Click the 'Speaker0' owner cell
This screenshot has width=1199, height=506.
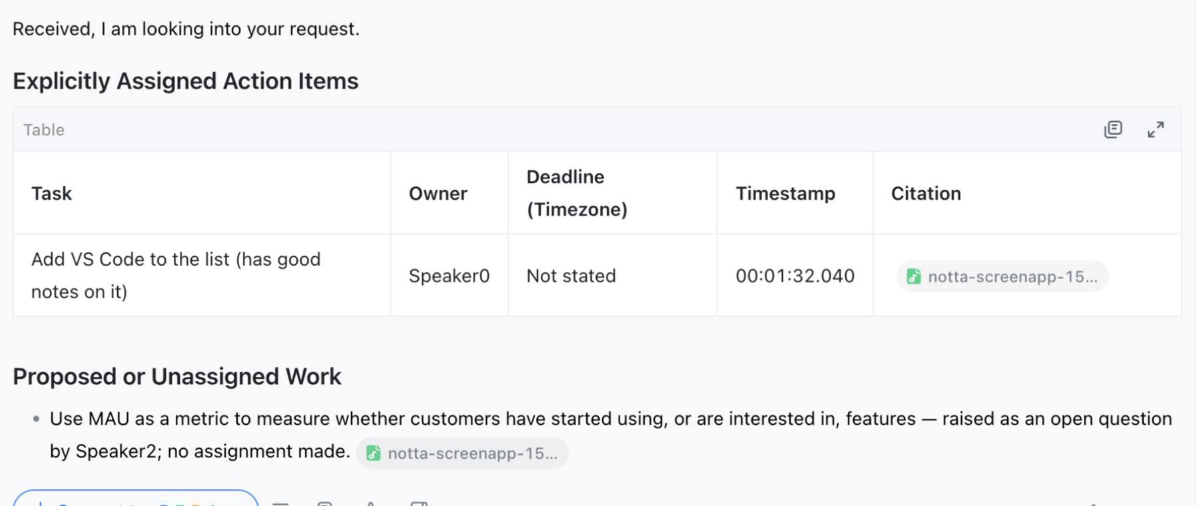(449, 276)
